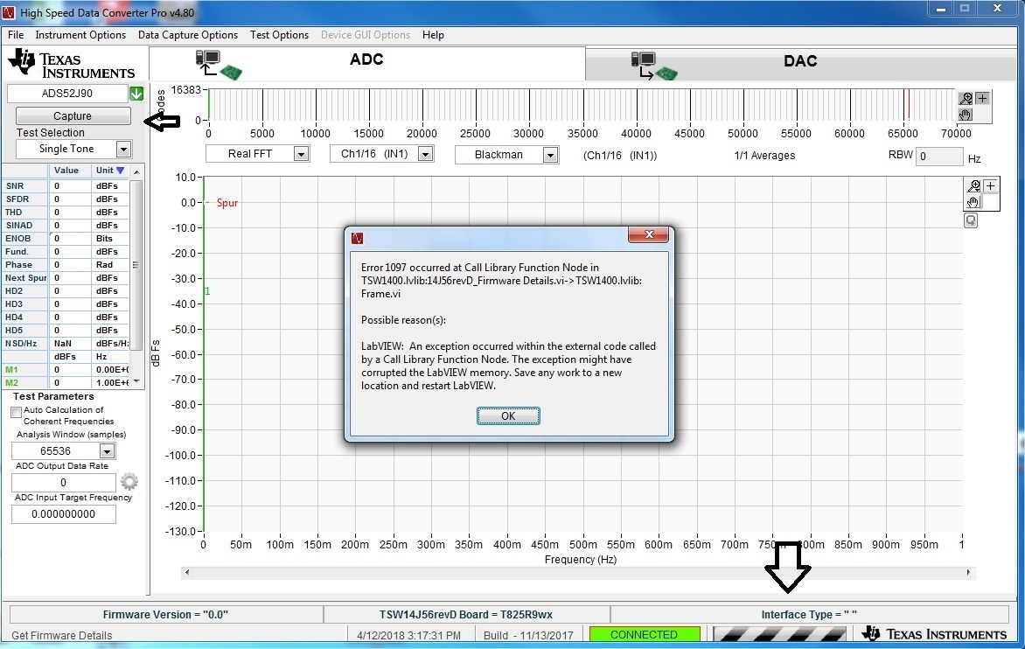Click the graph horizontal scrollbar left arrow
Image resolution: width=1025 pixels, height=649 pixels.
[x=187, y=573]
